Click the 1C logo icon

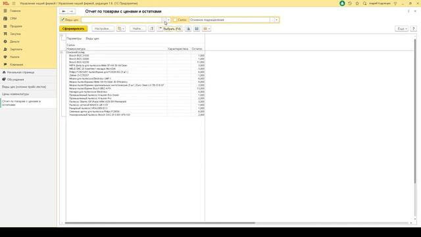(x=6, y=3)
